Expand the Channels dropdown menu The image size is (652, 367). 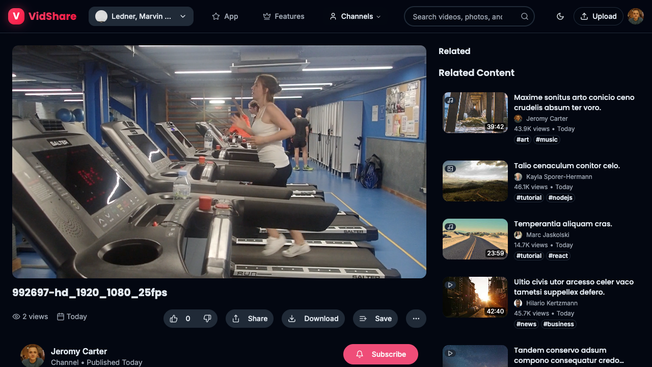(x=355, y=16)
